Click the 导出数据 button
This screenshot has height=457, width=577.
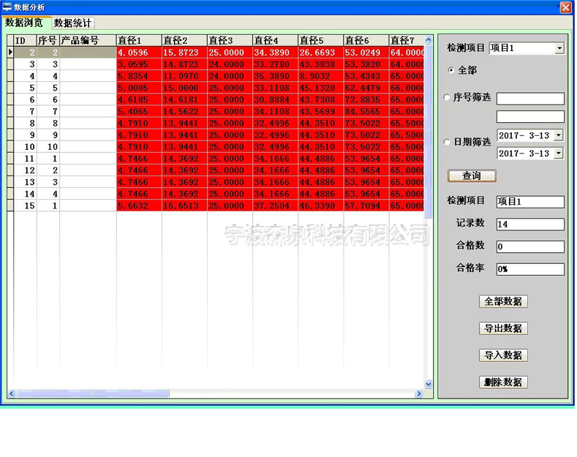coord(503,328)
